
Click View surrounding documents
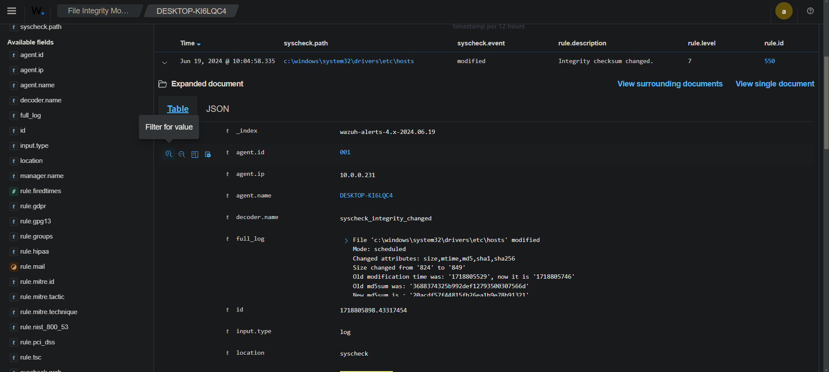[670, 84]
